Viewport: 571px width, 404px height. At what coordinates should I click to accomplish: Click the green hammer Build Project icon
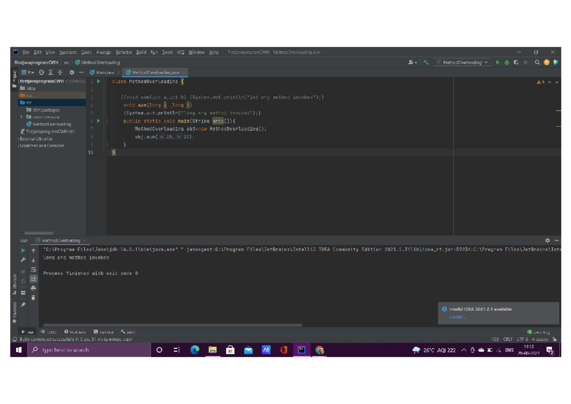[426, 62]
